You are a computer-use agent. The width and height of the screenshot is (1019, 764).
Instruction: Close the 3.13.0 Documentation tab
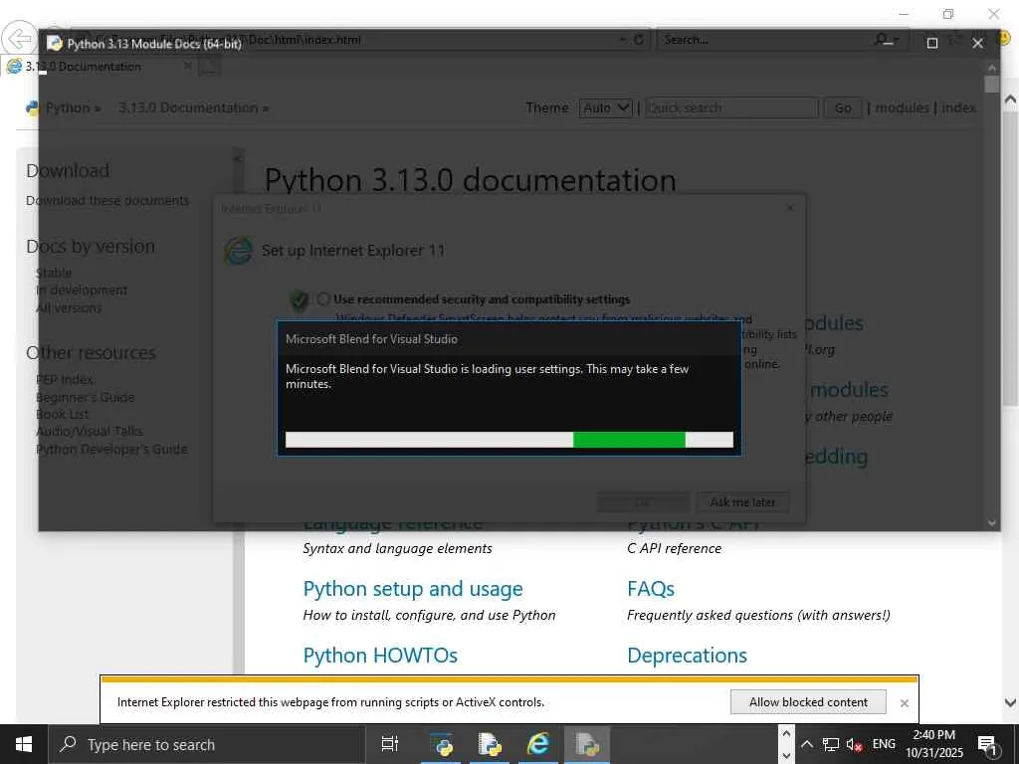click(x=188, y=66)
